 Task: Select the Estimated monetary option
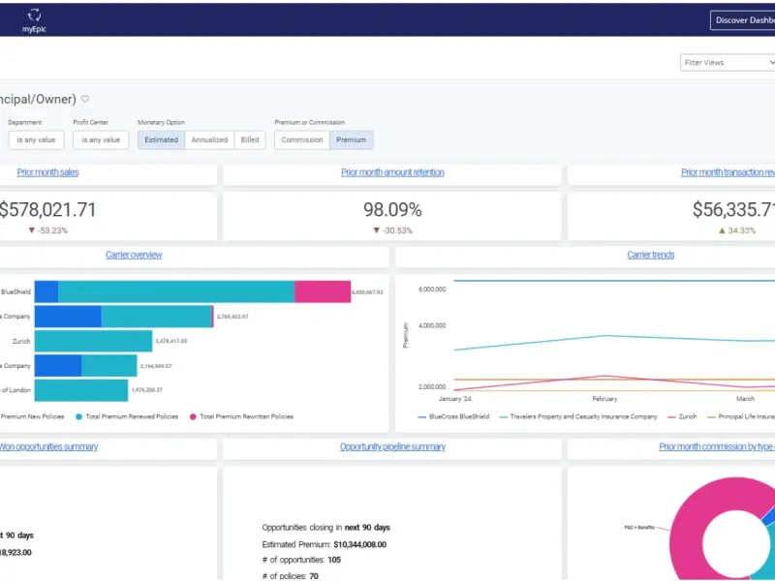point(161,139)
